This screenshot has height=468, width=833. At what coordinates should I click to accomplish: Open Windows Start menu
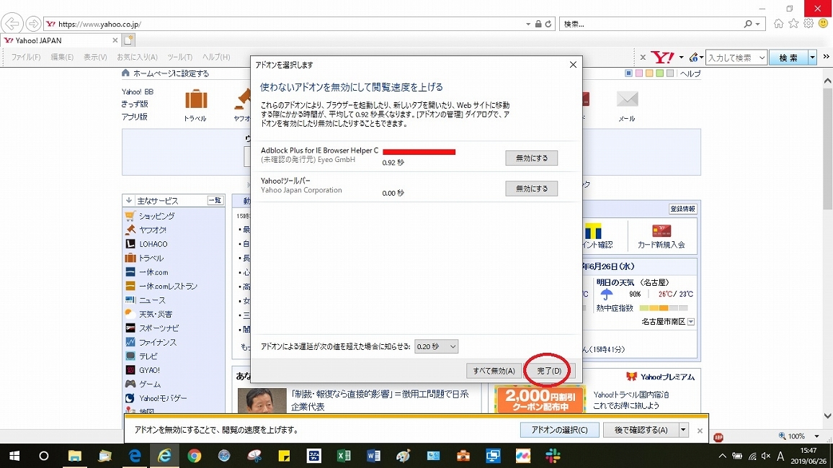(x=14, y=456)
